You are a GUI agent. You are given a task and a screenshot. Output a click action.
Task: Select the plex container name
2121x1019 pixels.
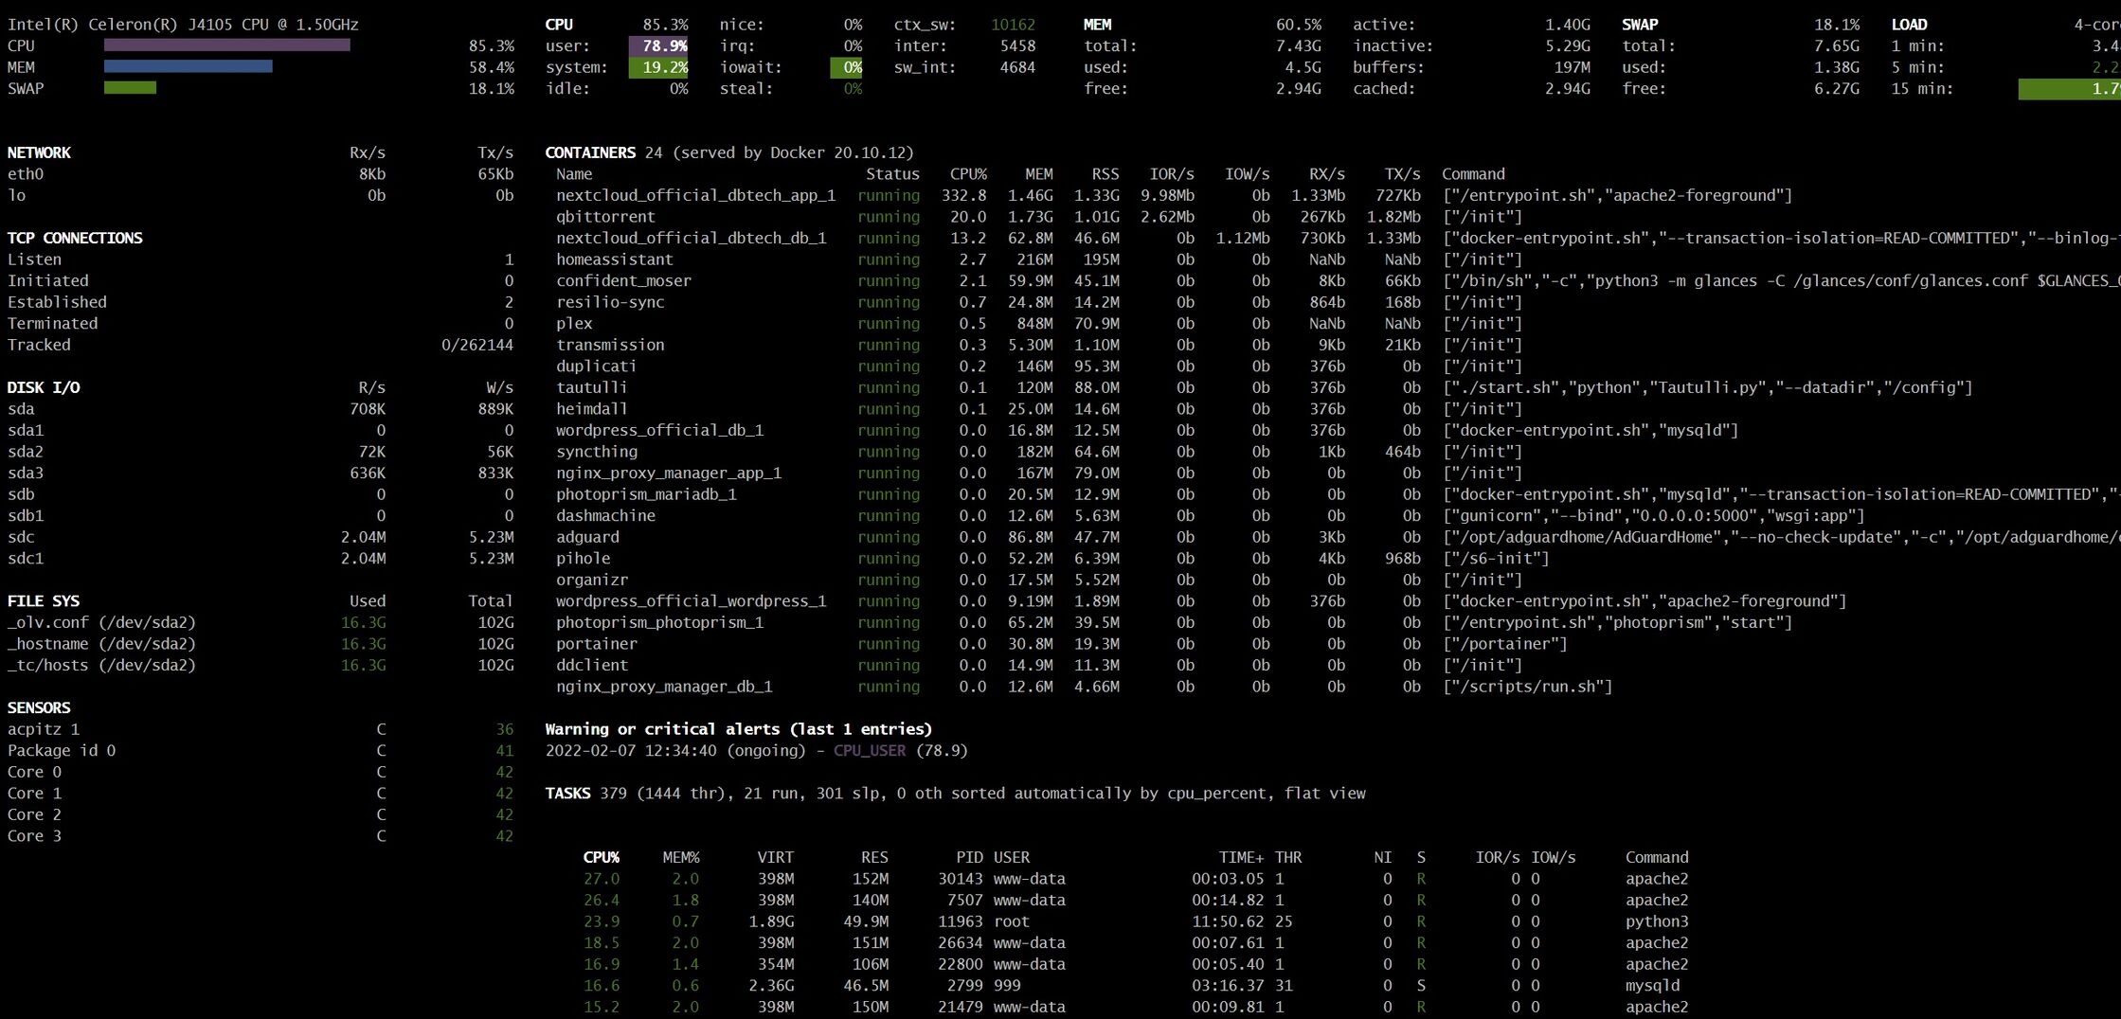coord(574,323)
